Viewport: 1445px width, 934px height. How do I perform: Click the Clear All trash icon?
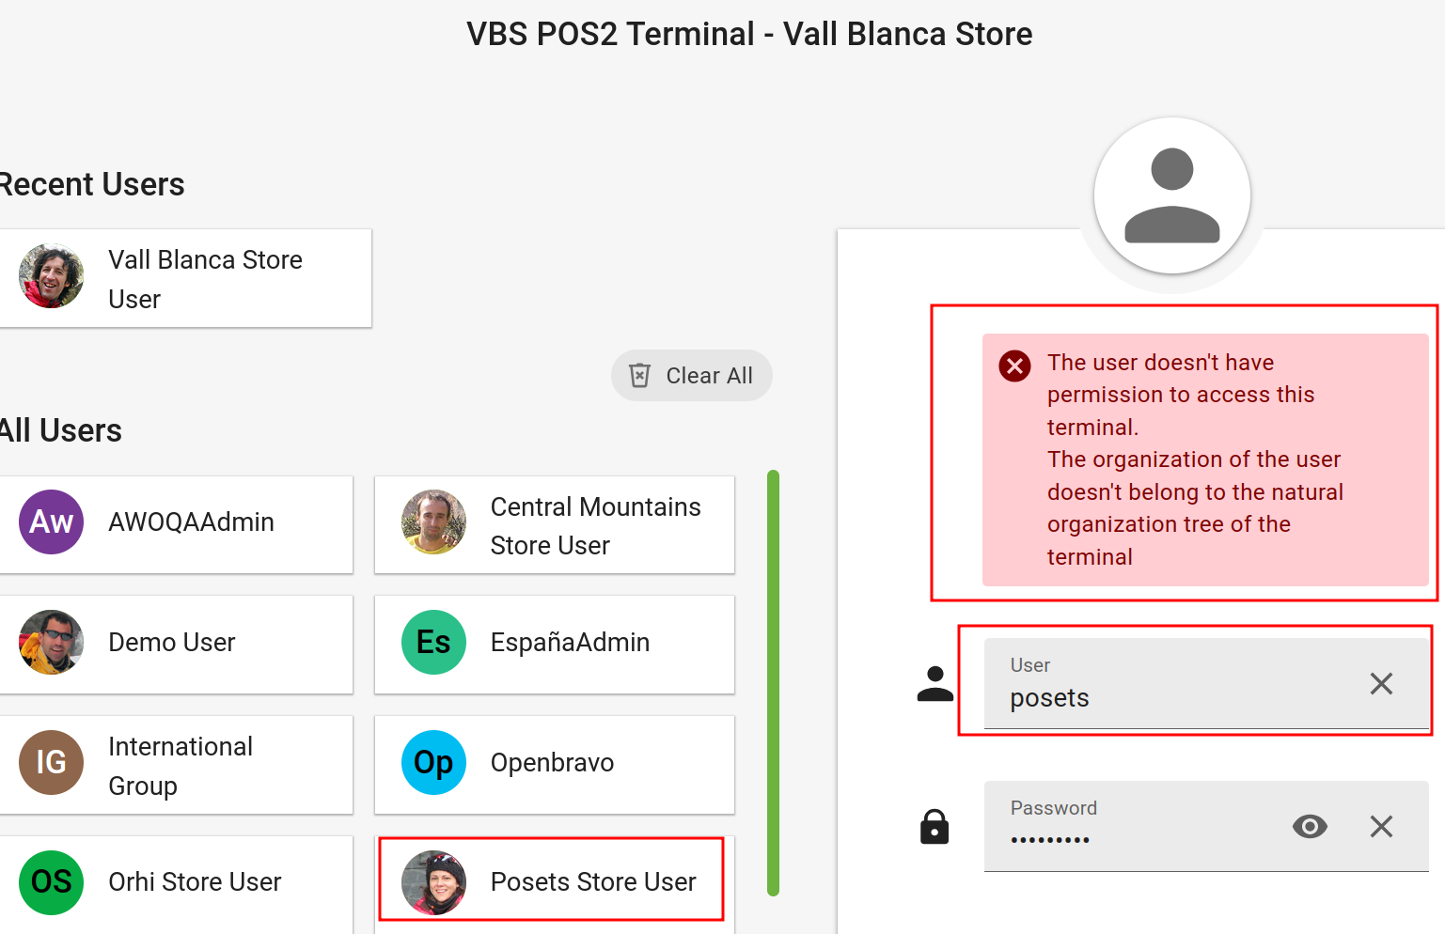pyautogui.click(x=639, y=376)
